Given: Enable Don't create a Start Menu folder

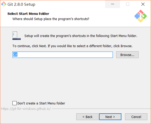Looking at the screenshot, I should coord(15,103).
